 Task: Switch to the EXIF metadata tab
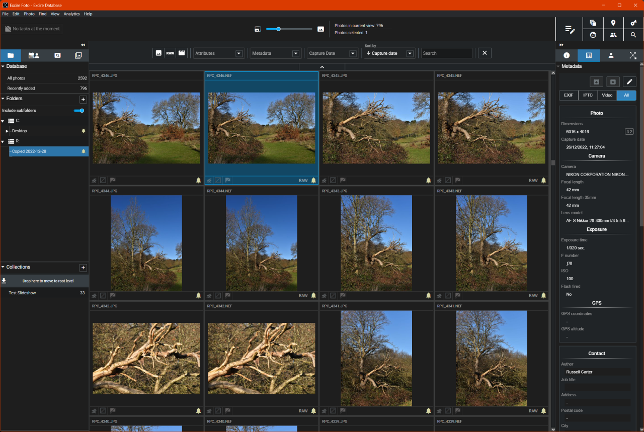(569, 95)
